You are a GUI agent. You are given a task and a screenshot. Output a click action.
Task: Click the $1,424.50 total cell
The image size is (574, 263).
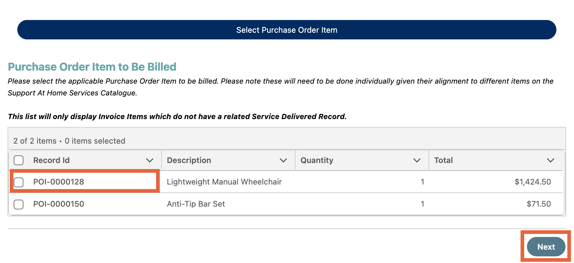coord(532,182)
